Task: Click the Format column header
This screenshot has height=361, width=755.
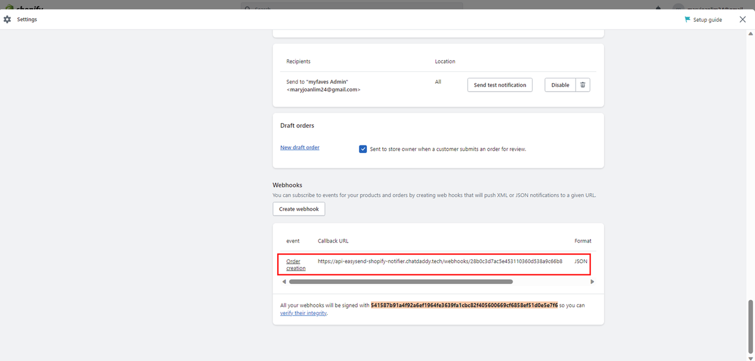Action: (583, 241)
